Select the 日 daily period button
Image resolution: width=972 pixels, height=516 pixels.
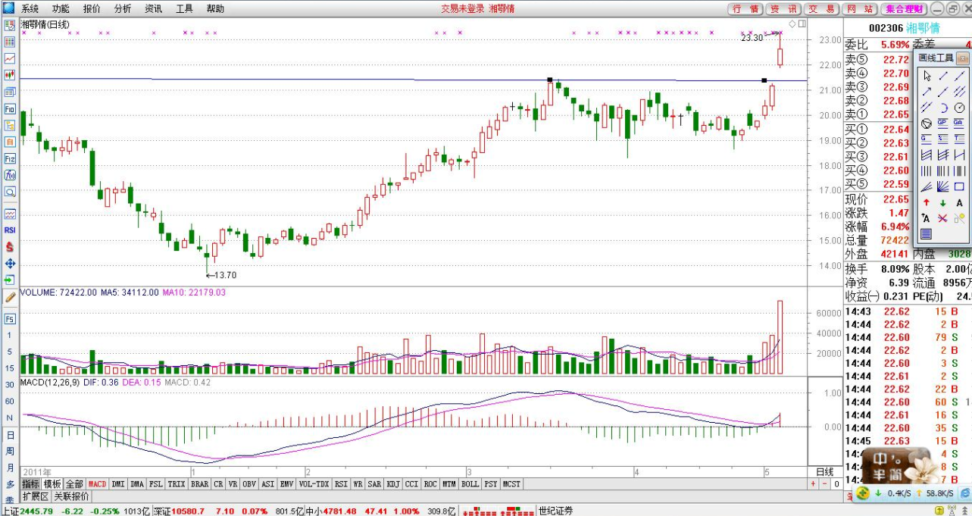(x=10, y=435)
